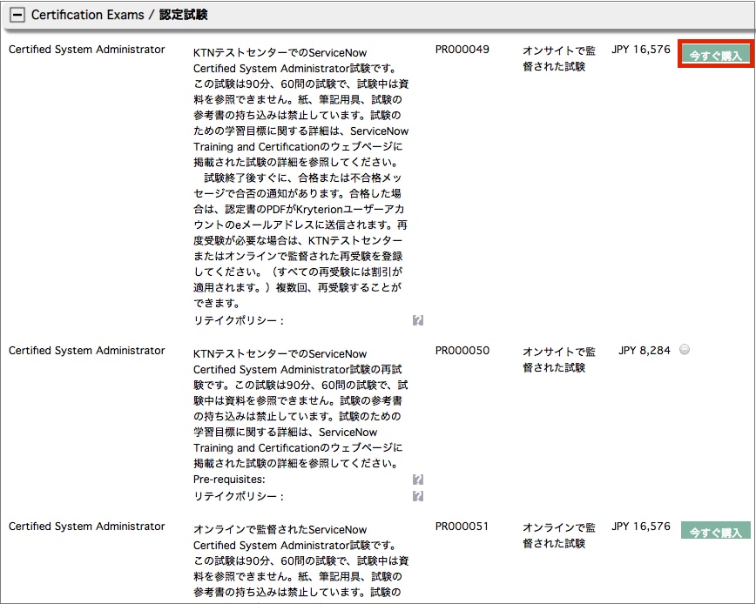Select Certified System Administrator name in PR000050 row
Screen dimensions: 756x604
point(87,351)
